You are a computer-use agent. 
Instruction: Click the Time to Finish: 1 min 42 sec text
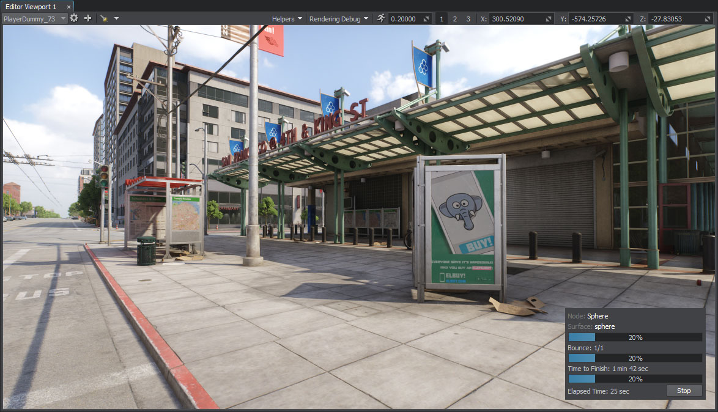(608, 369)
